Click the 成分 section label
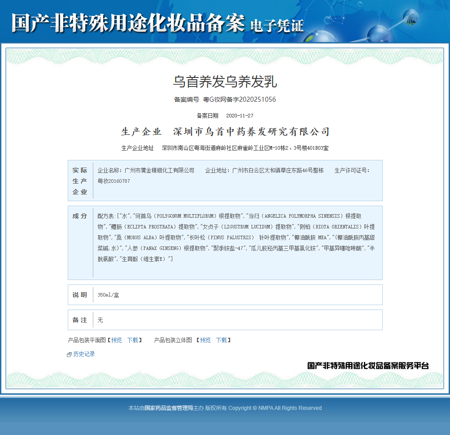 tap(79, 216)
